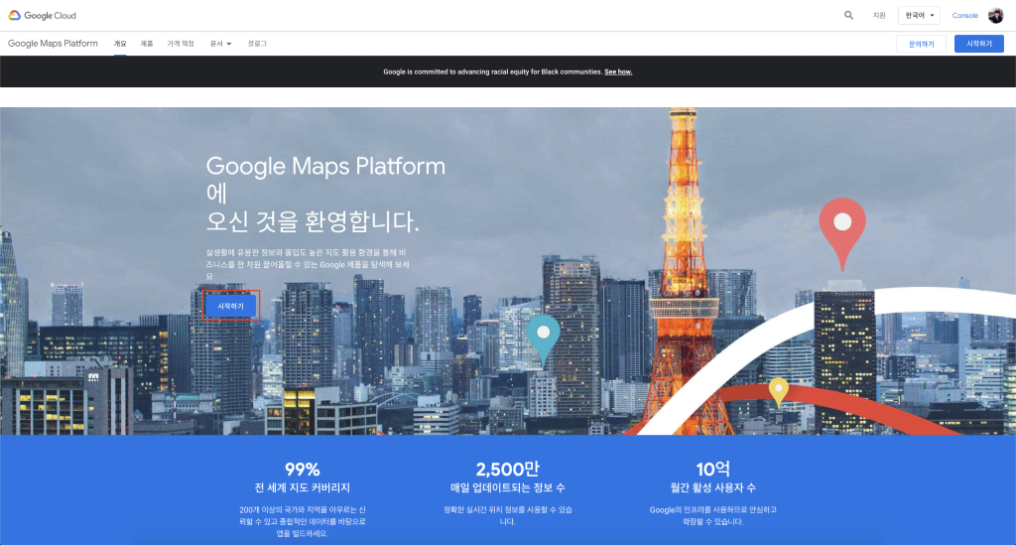Click the '99%' statistic text
This screenshot has width=1016, height=545.
coord(302,469)
